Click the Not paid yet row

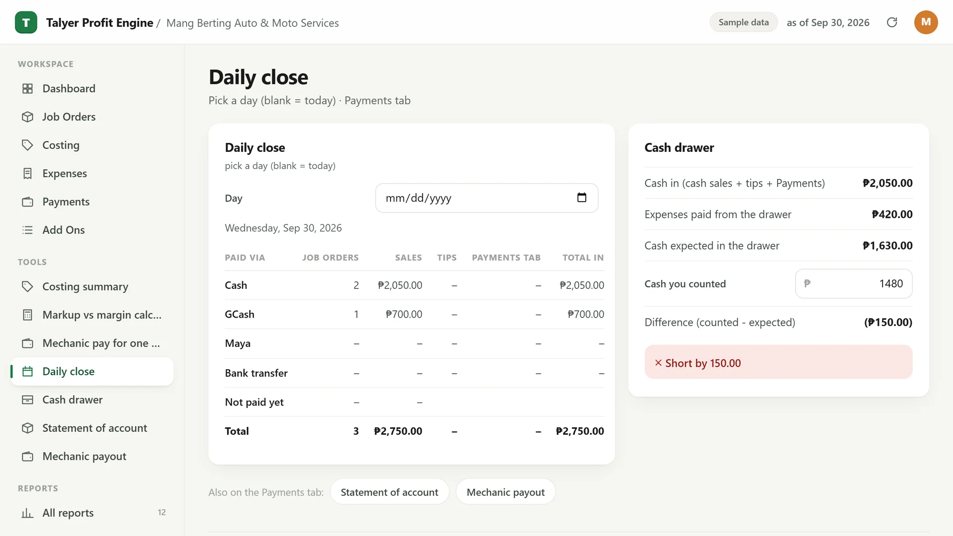coord(414,402)
